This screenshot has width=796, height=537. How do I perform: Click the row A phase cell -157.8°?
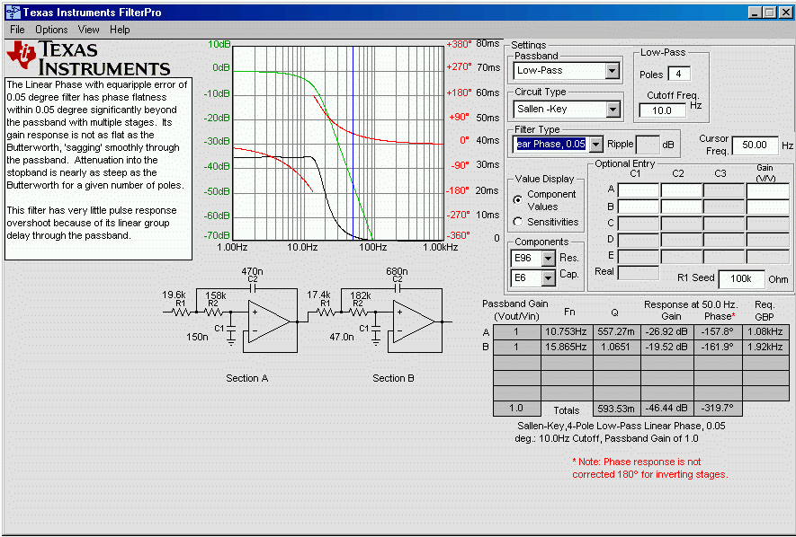718,332
